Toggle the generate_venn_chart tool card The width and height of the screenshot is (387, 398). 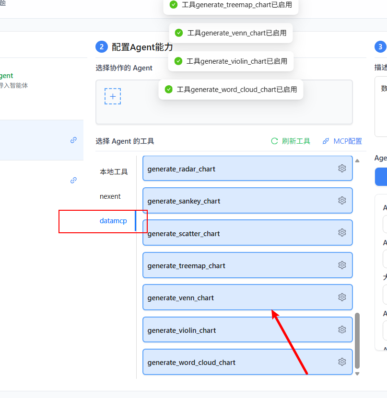point(247,297)
